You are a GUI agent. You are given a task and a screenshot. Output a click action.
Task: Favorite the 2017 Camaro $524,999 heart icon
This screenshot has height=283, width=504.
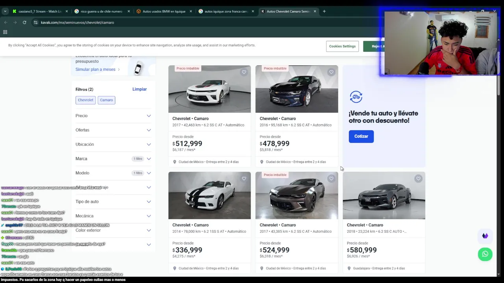[331, 178]
